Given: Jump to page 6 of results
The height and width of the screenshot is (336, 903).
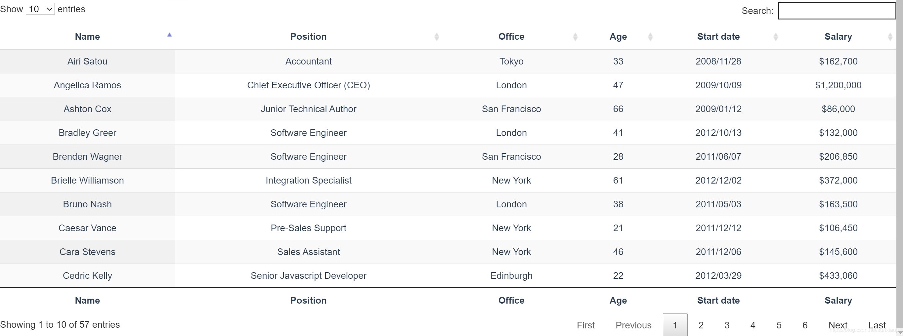Looking at the screenshot, I should pyautogui.click(x=805, y=325).
